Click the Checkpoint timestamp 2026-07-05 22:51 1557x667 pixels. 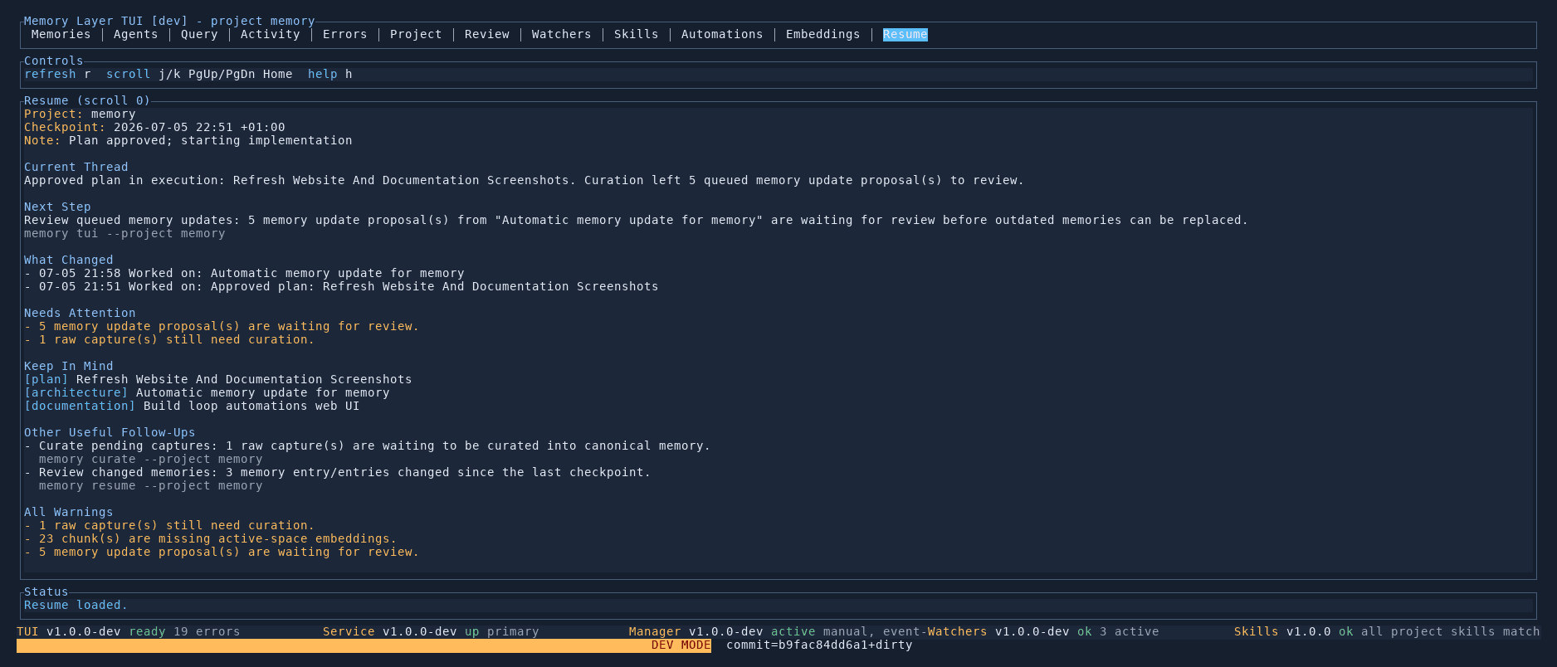pos(199,127)
